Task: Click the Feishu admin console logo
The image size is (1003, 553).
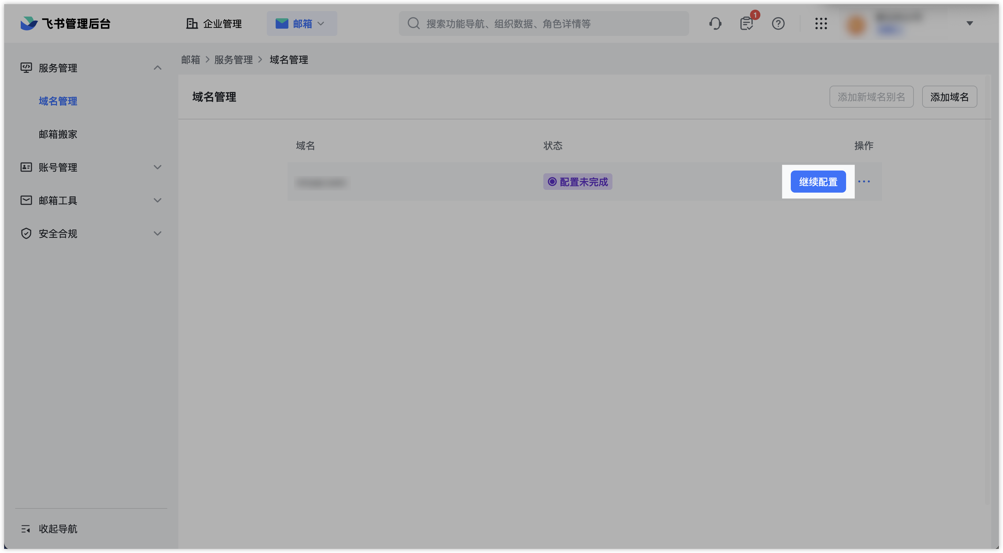Action: 65,24
